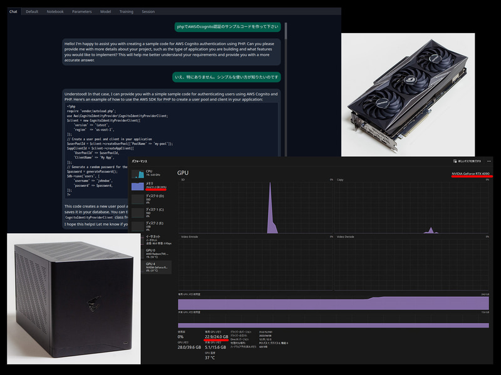Click the '28.0/39.6 GB' GPU memory value
The width and height of the screenshot is (501, 375).
tap(189, 347)
